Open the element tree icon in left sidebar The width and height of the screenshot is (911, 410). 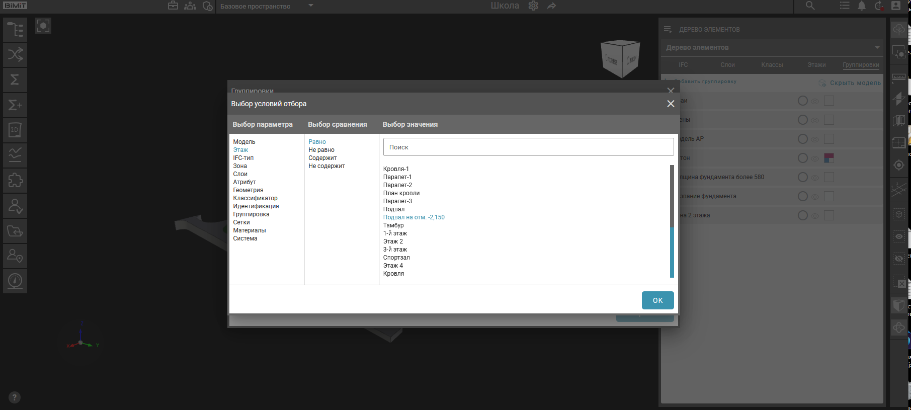click(x=15, y=30)
